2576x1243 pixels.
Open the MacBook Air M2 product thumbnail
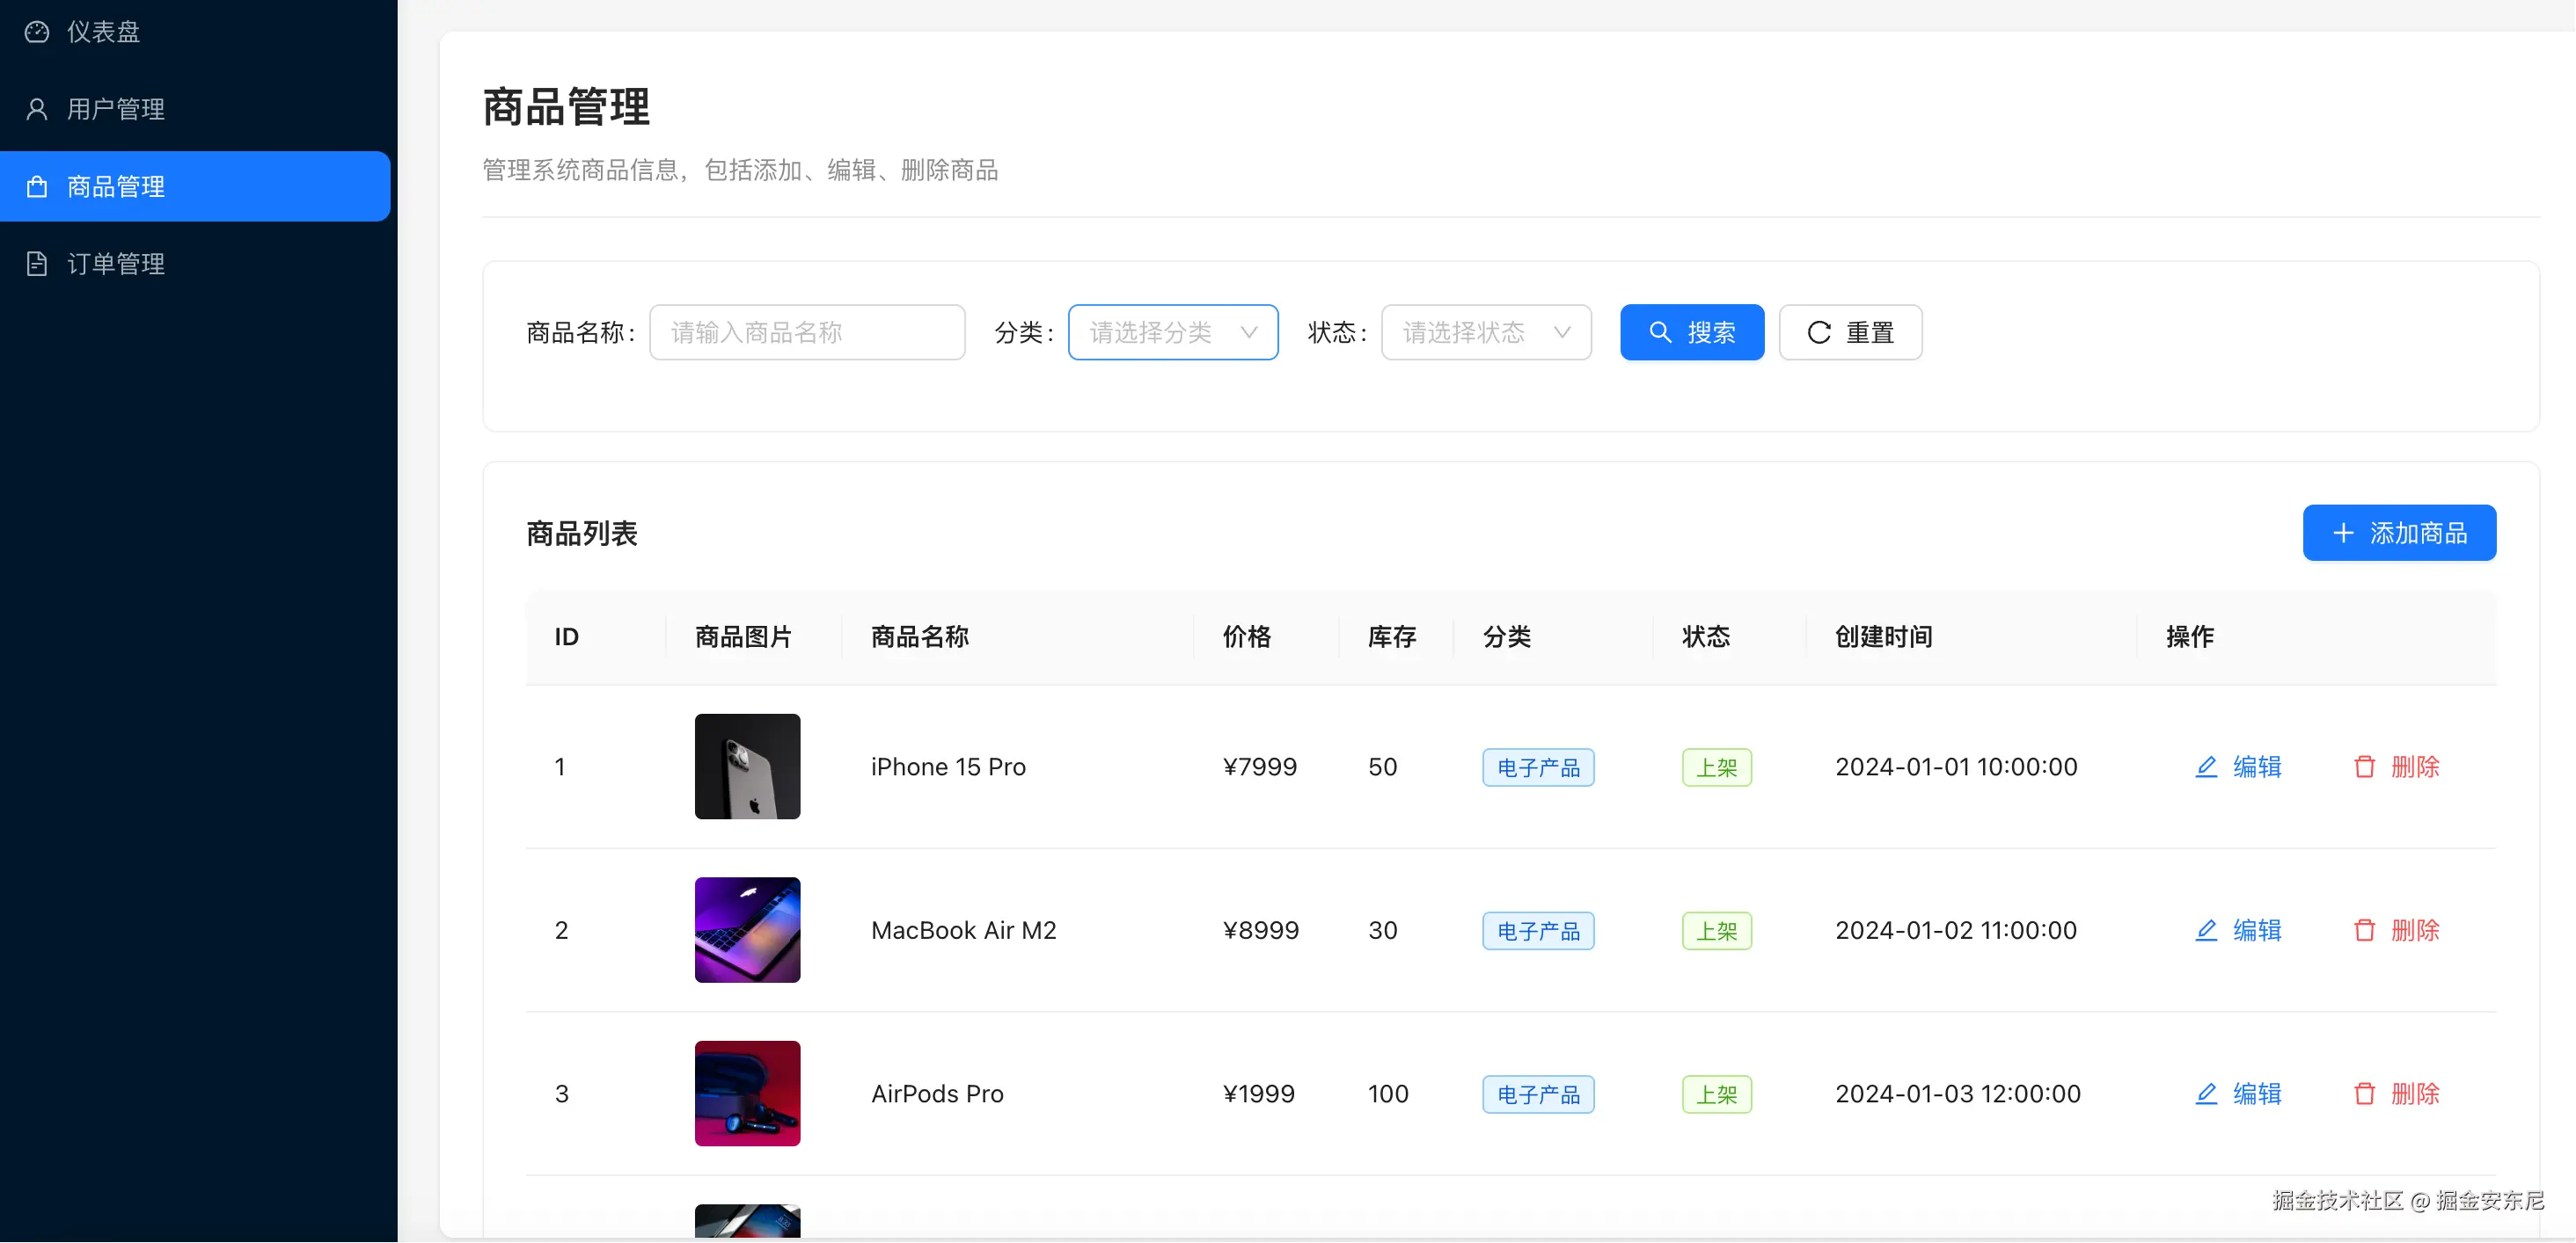pyautogui.click(x=747, y=930)
